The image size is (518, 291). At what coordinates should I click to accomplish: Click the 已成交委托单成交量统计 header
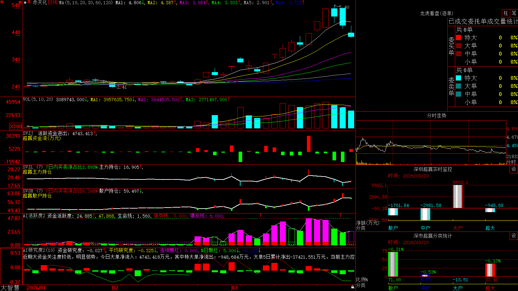[483, 21]
